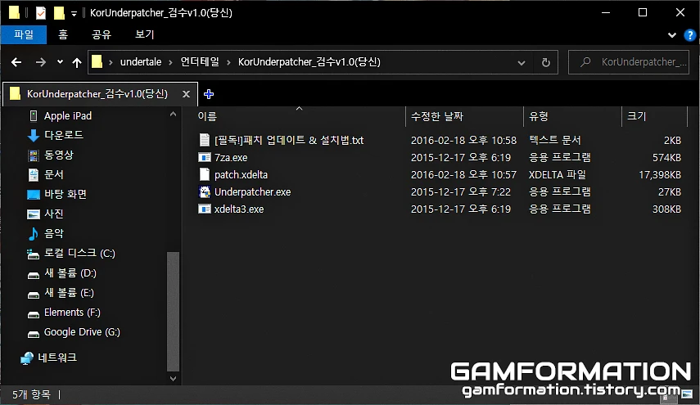Click the navigation pane scroll down arrow
The height and width of the screenshot is (405, 700).
coord(174,379)
